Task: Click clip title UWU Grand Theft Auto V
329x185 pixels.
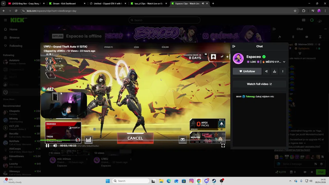Action: tap(65, 47)
